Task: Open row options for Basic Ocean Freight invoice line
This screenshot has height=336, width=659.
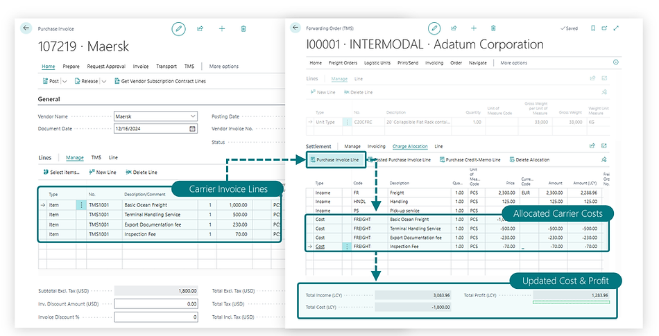Action: (x=81, y=205)
